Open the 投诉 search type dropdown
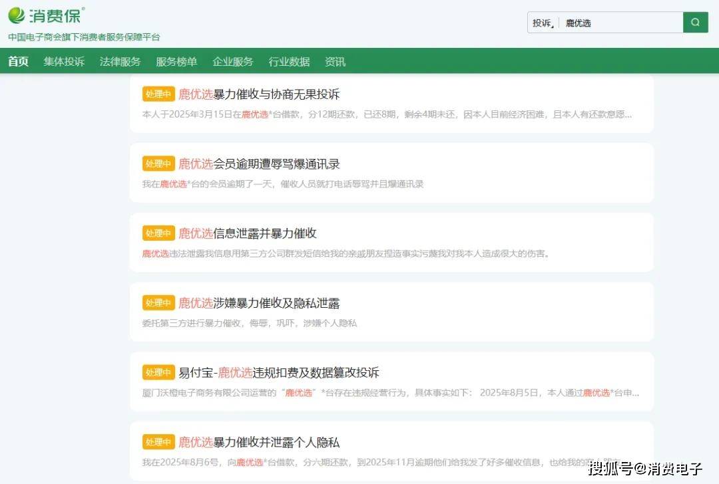The width and height of the screenshot is (719, 484). (543, 23)
